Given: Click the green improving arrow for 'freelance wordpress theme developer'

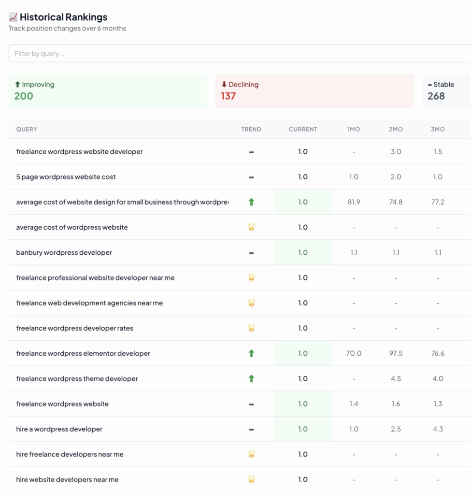Looking at the screenshot, I should pyautogui.click(x=251, y=378).
